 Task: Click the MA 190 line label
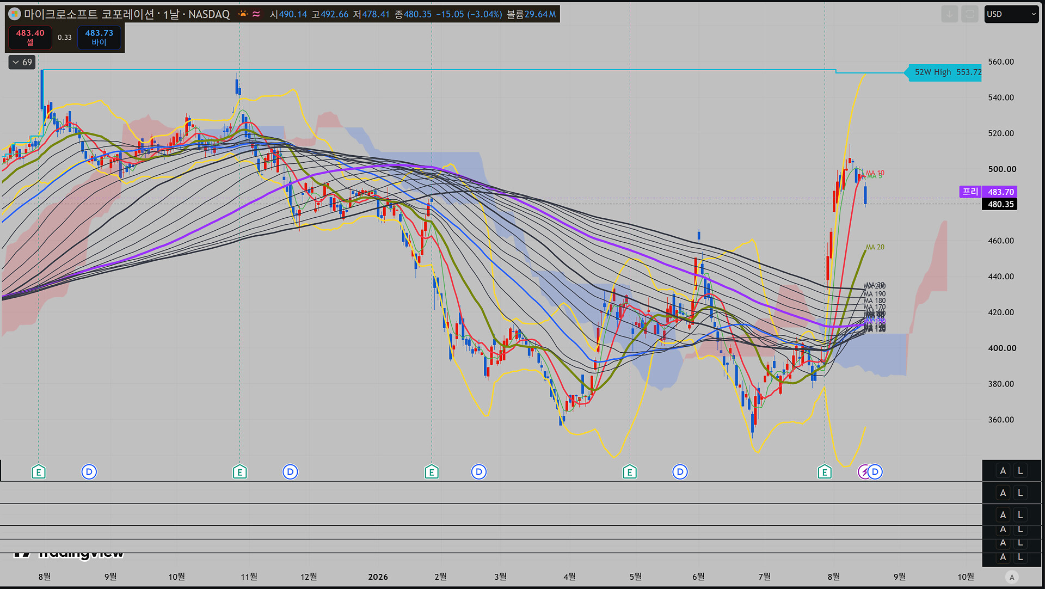click(875, 294)
